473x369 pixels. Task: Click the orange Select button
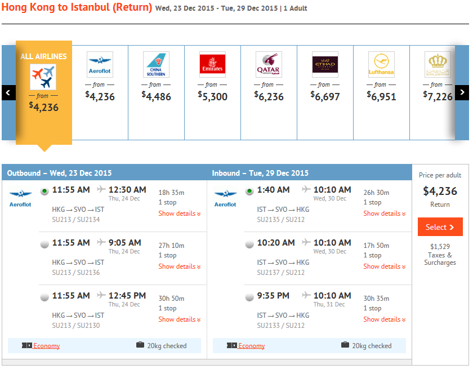click(x=440, y=227)
